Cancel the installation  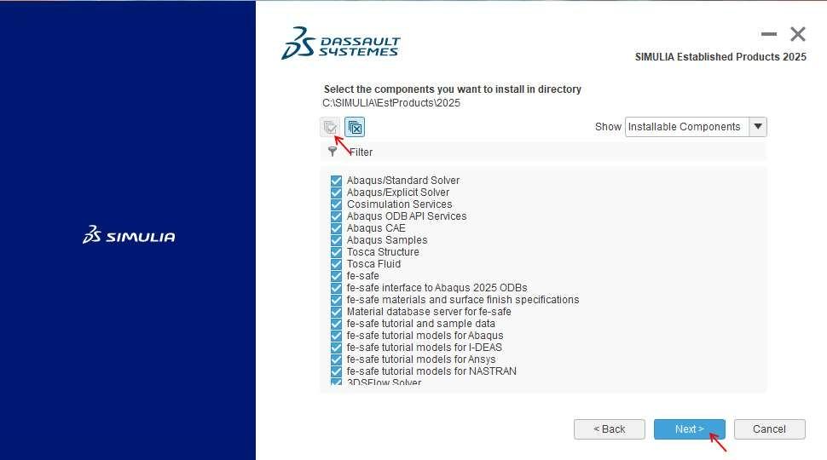coord(770,429)
